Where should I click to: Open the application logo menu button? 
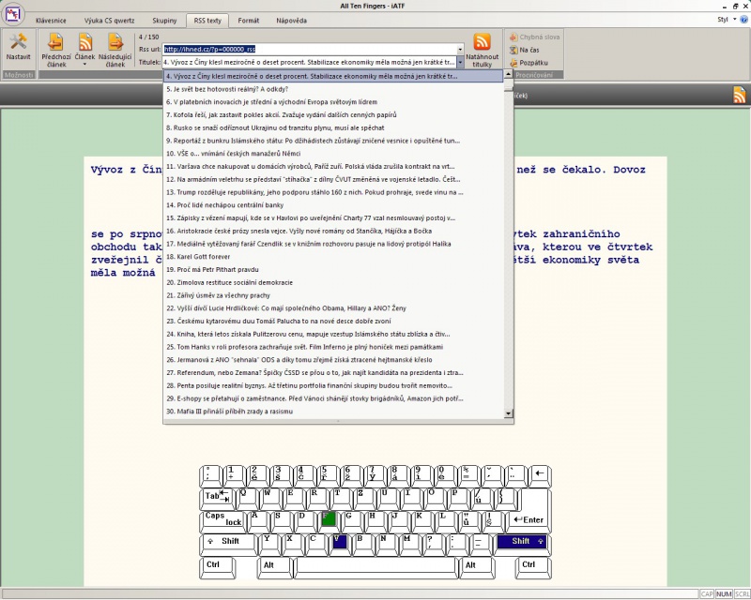point(13,13)
